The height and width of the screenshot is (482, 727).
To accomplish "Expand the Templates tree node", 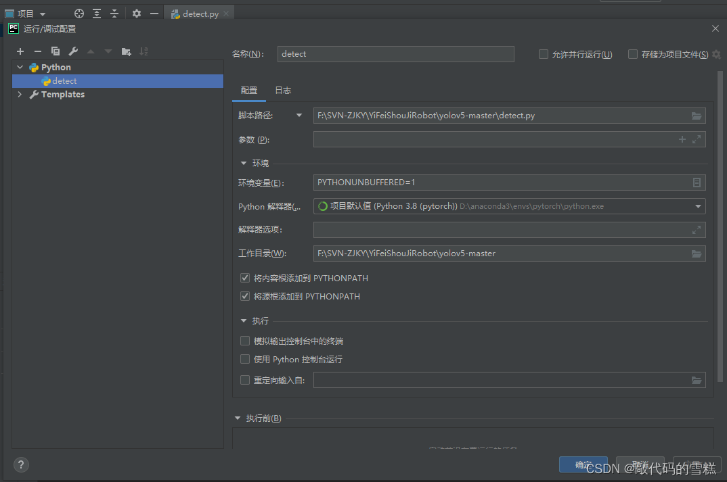I will [x=20, y=94].
